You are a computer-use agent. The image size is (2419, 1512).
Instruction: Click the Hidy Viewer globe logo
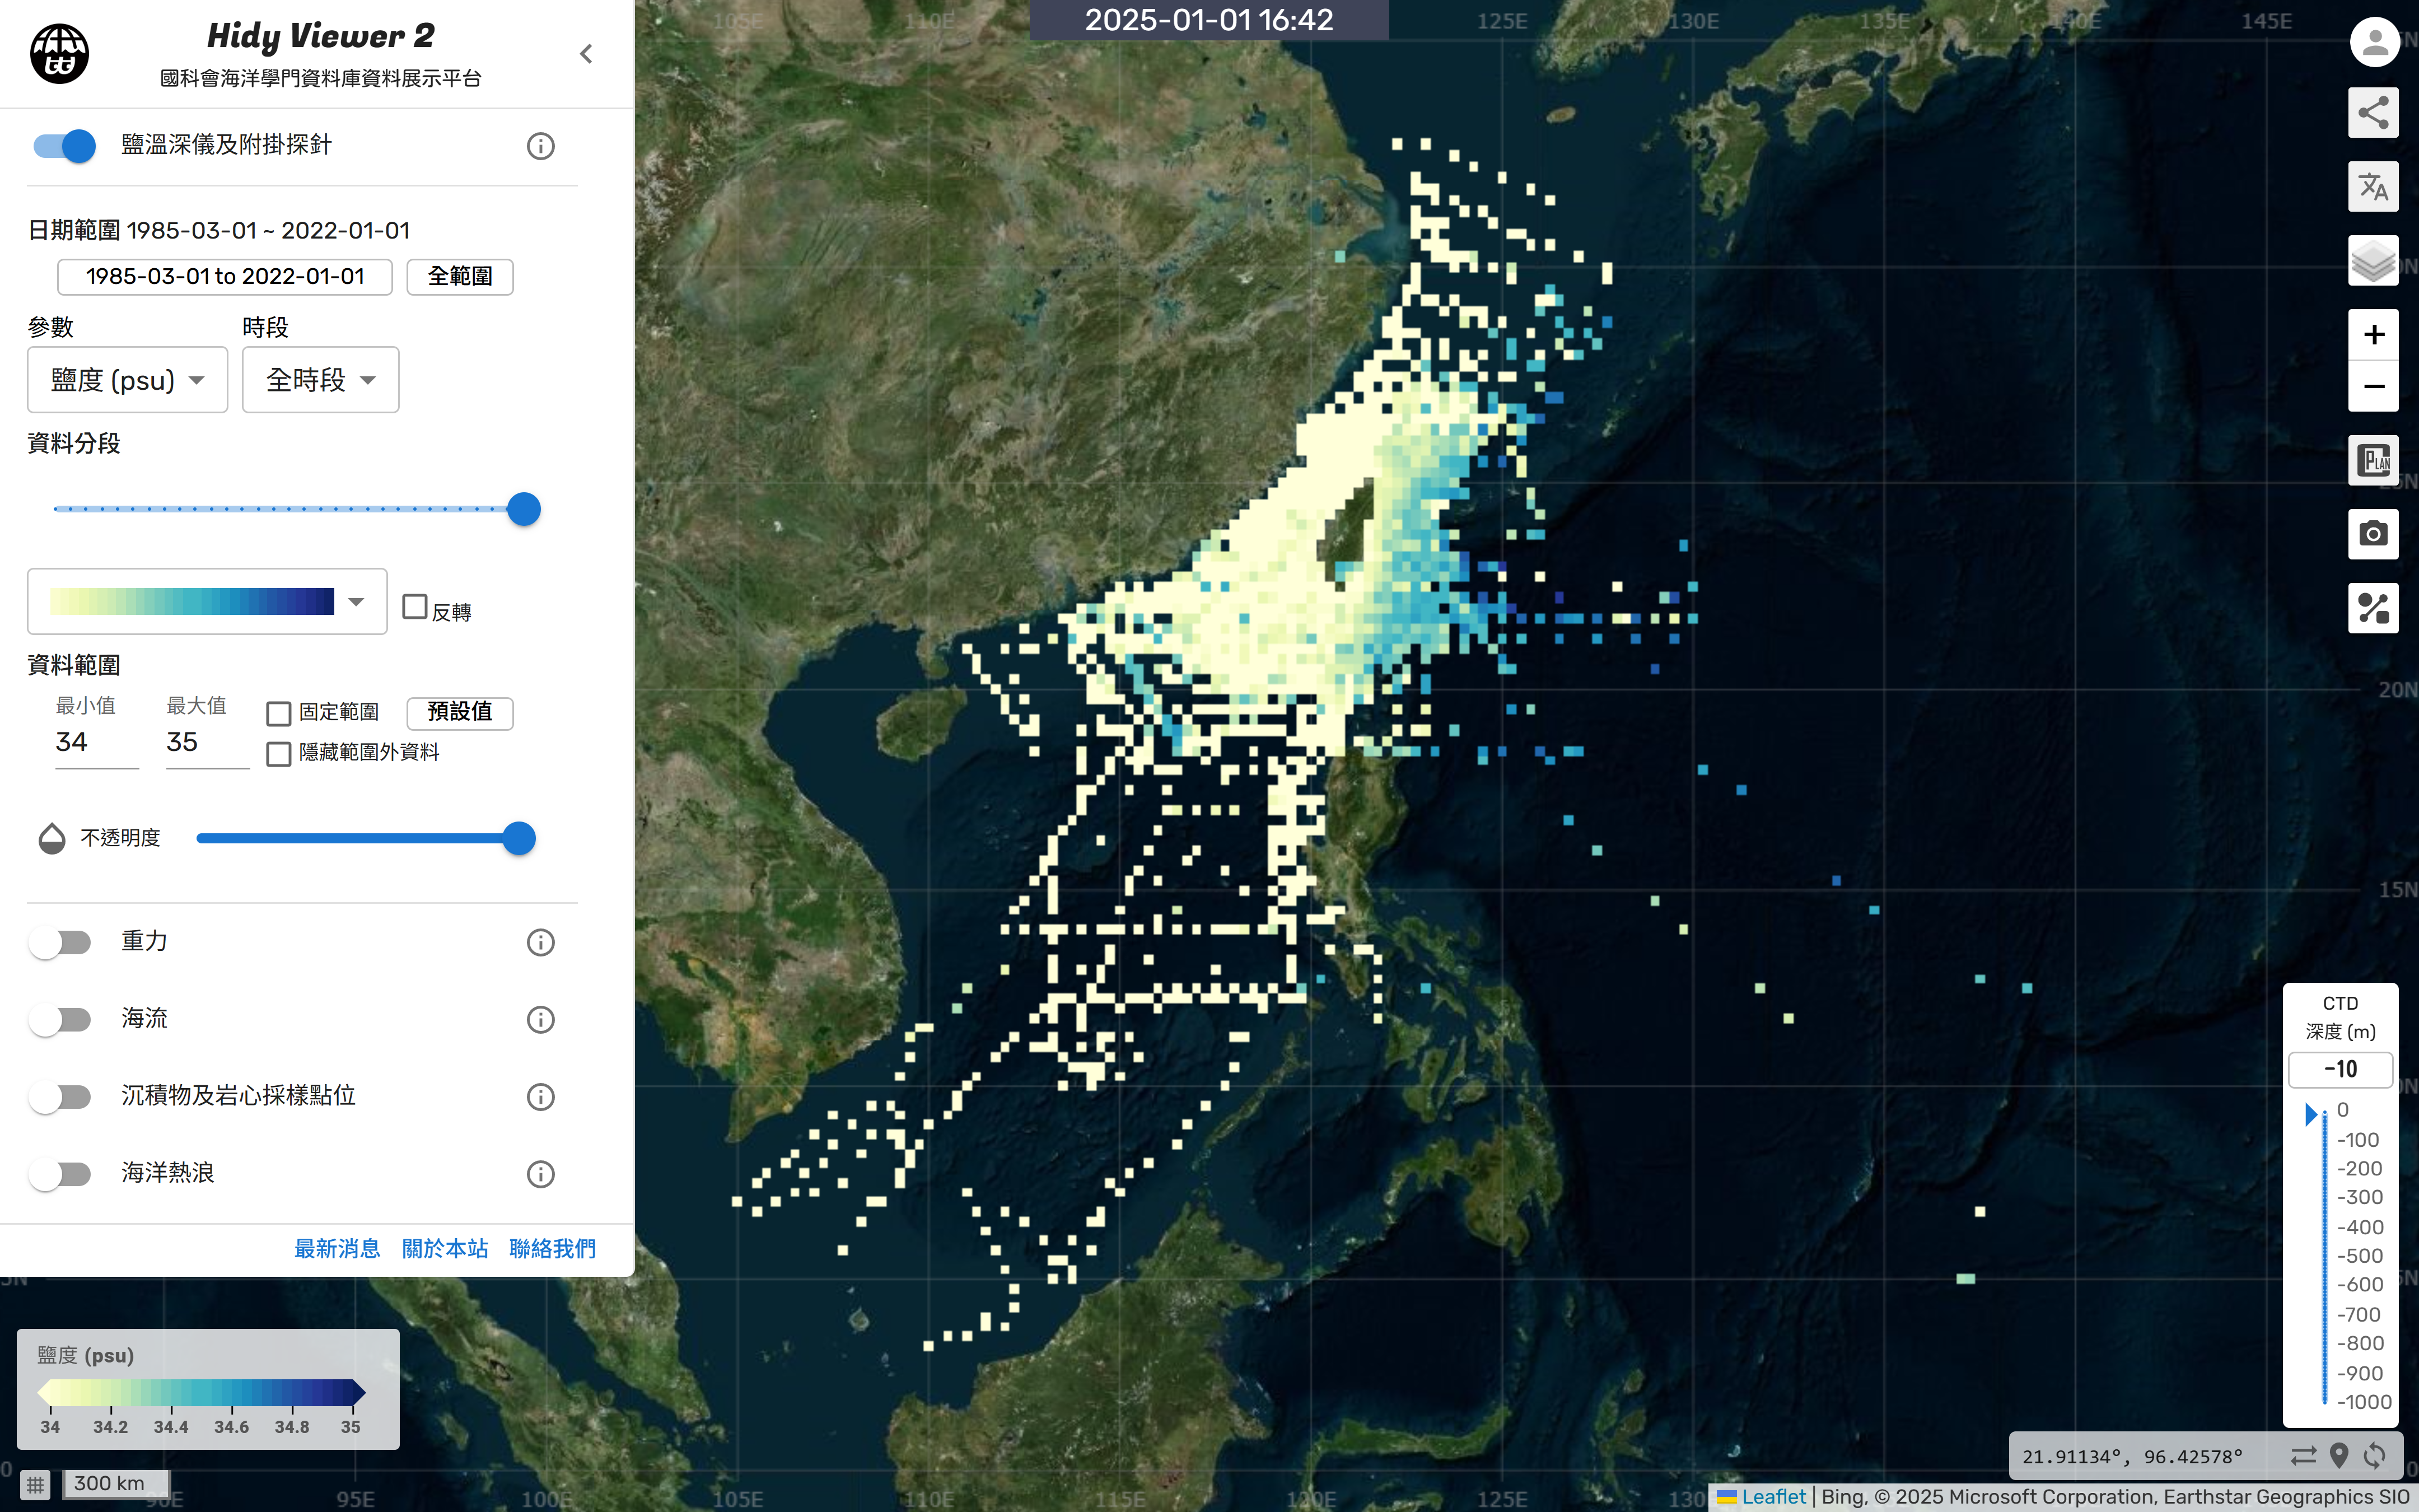click(60, 54)
